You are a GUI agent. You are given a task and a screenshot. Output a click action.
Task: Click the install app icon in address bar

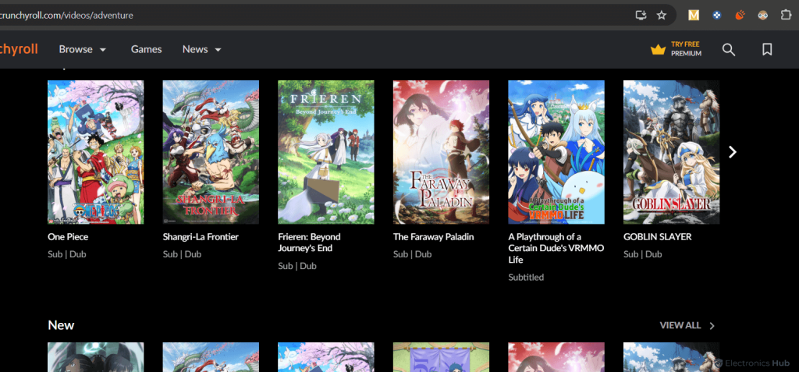[x=641, y=15]
